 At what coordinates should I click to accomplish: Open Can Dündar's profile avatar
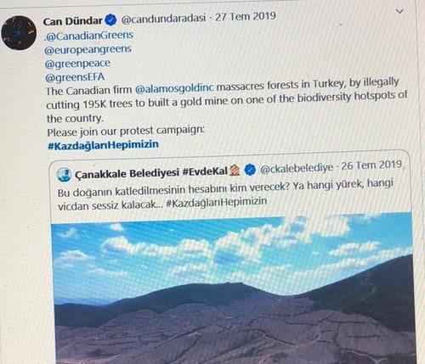pyautogui.click(x=19, y=32)
